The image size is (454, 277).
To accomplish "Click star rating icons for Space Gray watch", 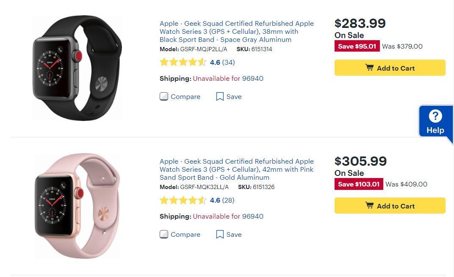I will click(183, 63).
